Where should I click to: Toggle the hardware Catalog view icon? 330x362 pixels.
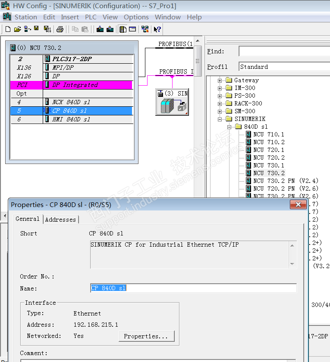pyautogui.click(x=123, y=29)
